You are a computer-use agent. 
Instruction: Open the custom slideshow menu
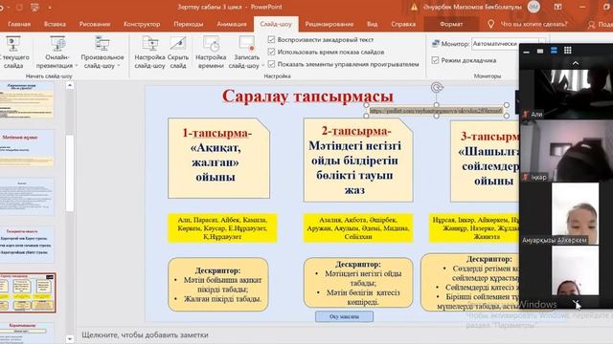(102, 53)
